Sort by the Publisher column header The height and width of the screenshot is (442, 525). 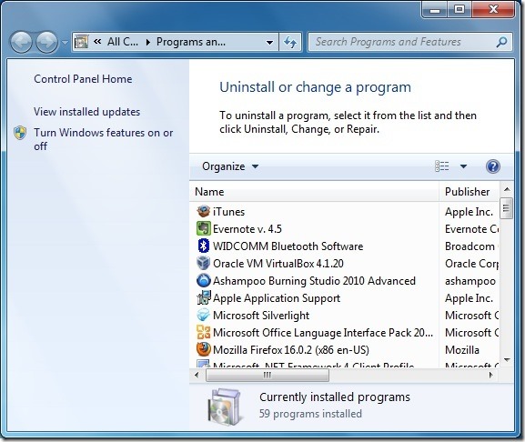tap(469, 192)
